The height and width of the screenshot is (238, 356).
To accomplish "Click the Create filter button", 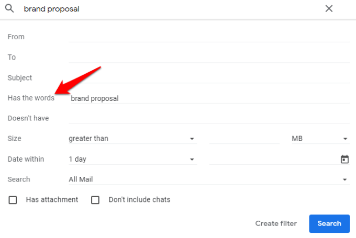I will pyautogui.click(x=276, y=223).
